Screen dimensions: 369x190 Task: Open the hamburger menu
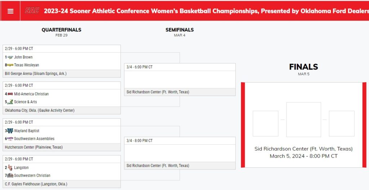pos(10,11)
